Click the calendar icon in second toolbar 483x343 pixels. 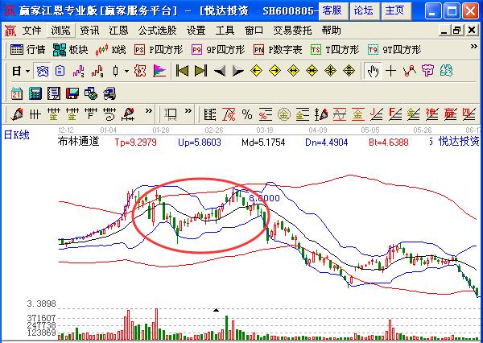click(17, 93)
